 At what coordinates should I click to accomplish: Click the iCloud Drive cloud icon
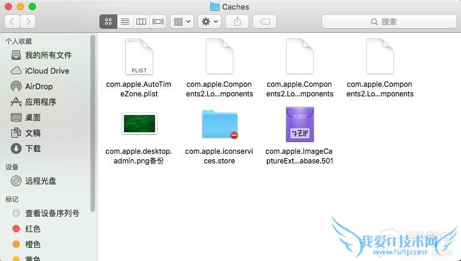click(x=16, y=71)
